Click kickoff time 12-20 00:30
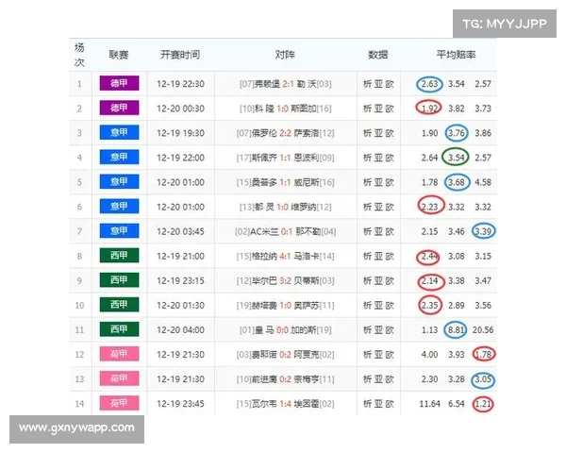 pos(180,109)
